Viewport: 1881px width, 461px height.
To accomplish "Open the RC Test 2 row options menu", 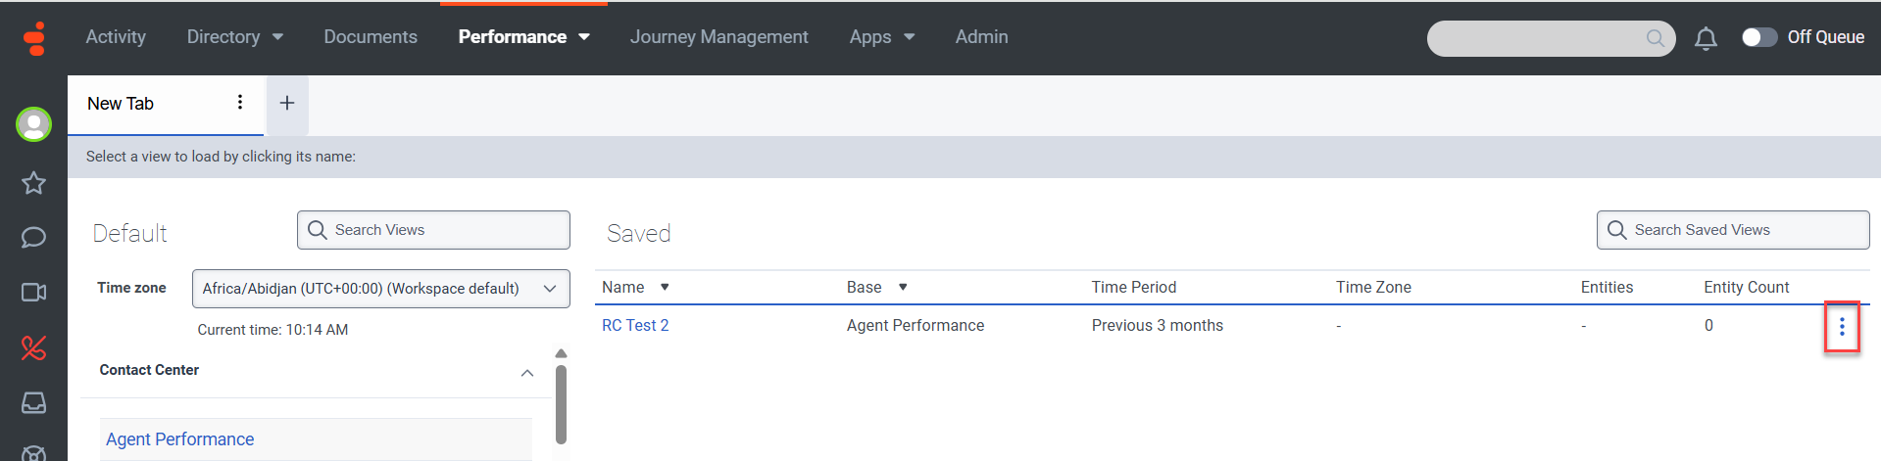I will [1842, 327].
